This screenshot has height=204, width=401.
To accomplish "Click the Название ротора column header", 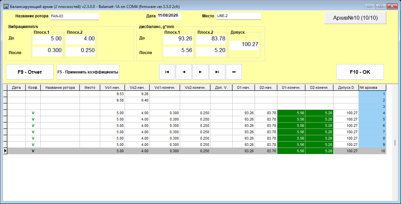I will [60, 87].
